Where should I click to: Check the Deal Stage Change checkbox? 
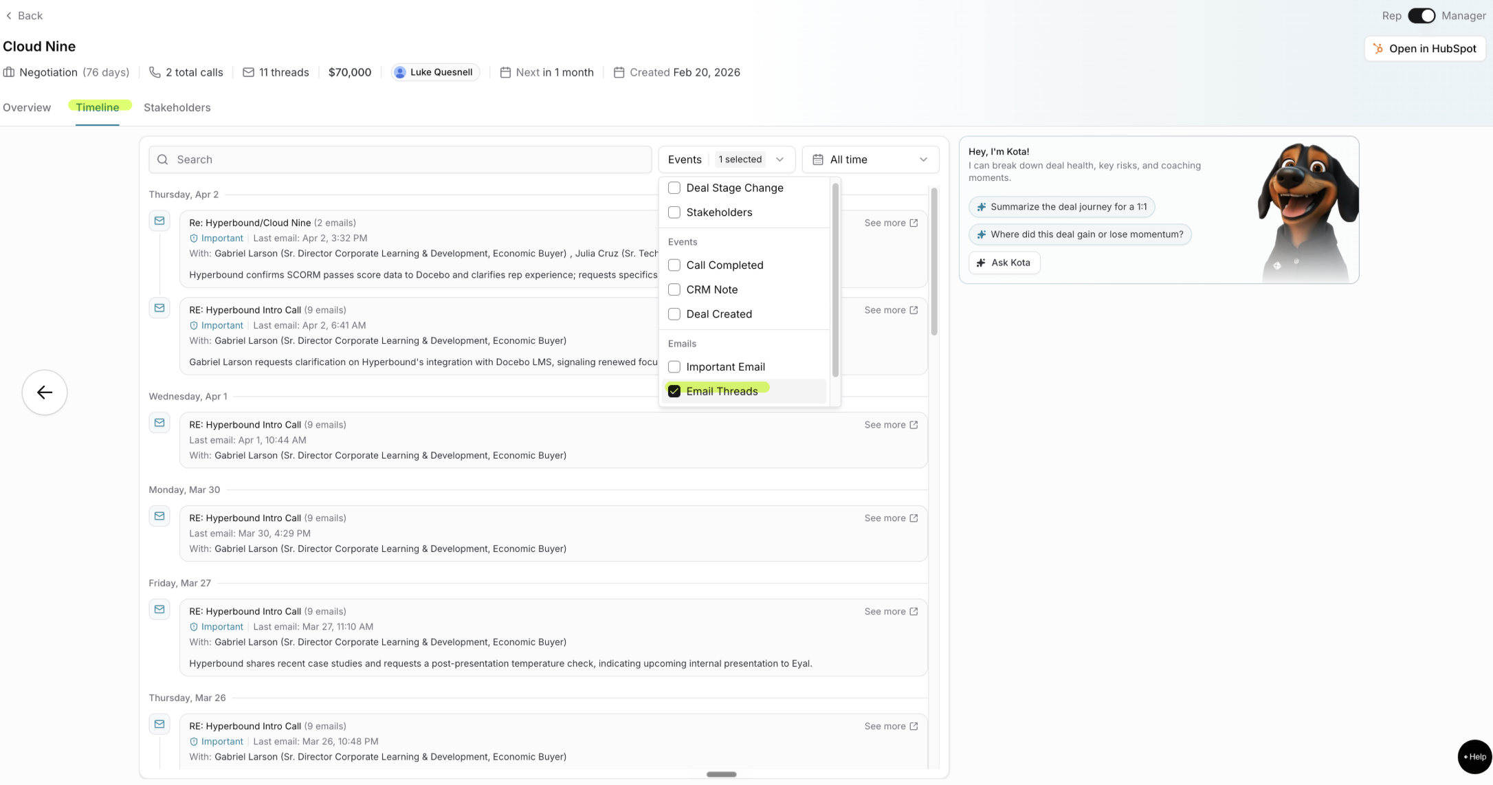[674, 188]
